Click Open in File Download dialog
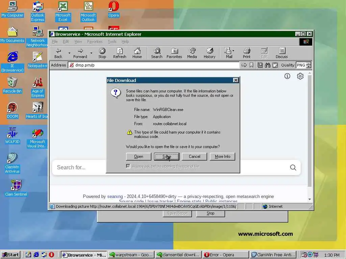The width and height of the screenshot is (346, 259). (x=139, y=156)
